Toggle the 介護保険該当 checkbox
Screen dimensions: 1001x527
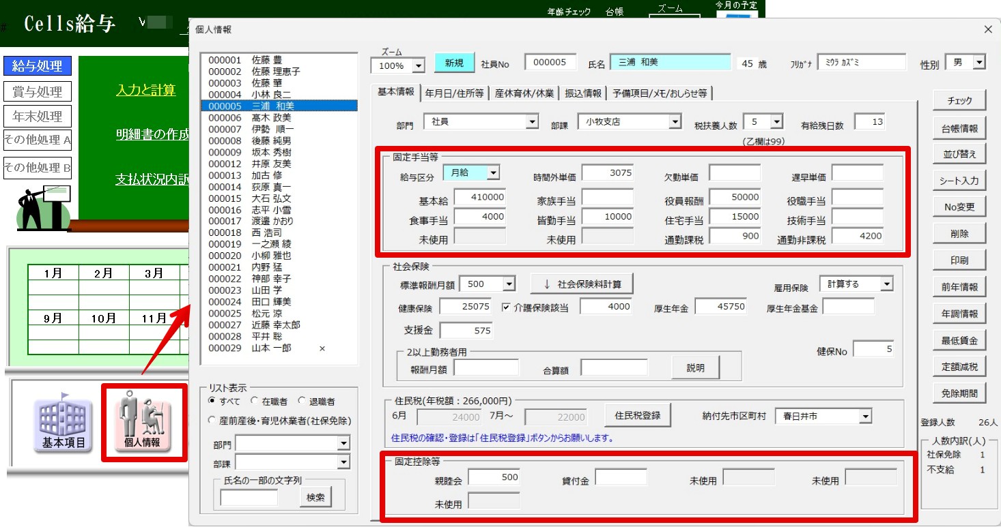507,307
